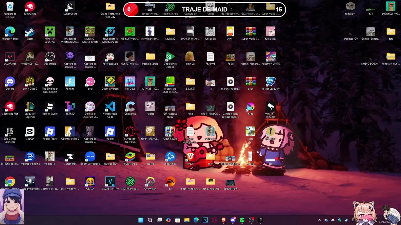The width and height of the screenshot is (401, 225).
Task: Open the Windows Start menu
Action: click(x=141, y=220)
